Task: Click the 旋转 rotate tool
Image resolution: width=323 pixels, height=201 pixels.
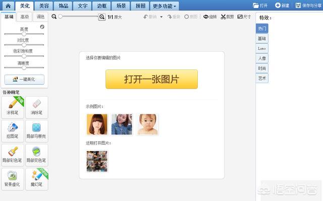Action: click(x=210, y=17)
